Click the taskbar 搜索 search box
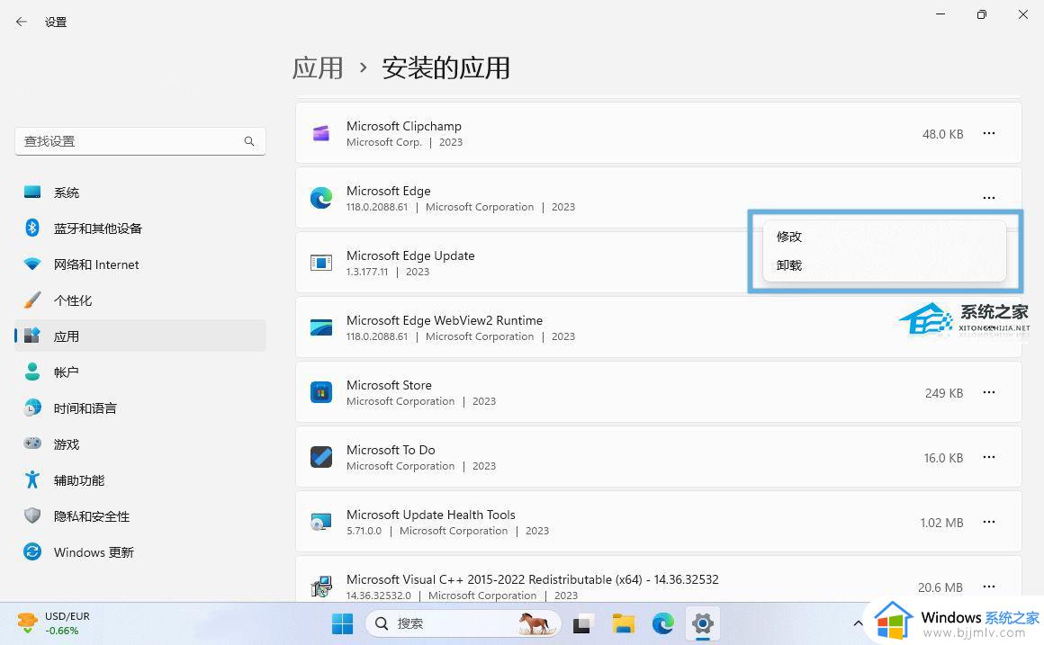 coord(463,623)
